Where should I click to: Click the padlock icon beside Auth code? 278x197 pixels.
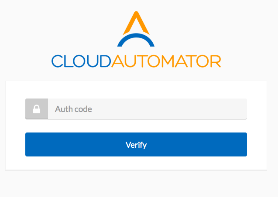pyautogui.click(x=37, y=109)
